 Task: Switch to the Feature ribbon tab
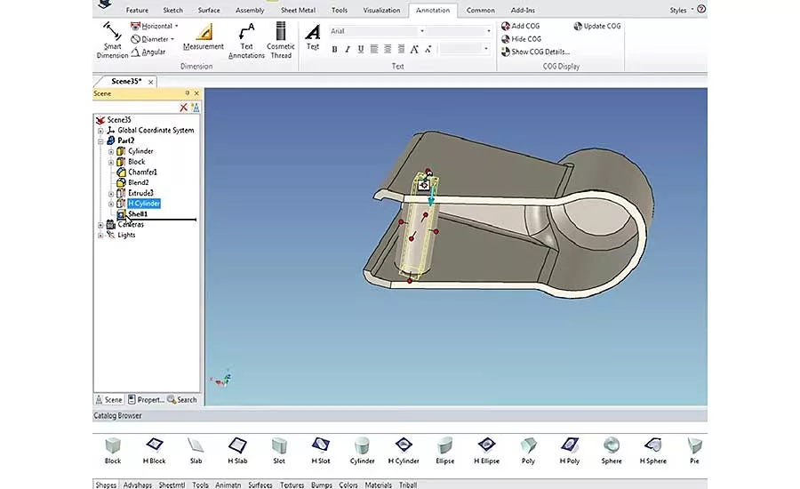(137, 10)
